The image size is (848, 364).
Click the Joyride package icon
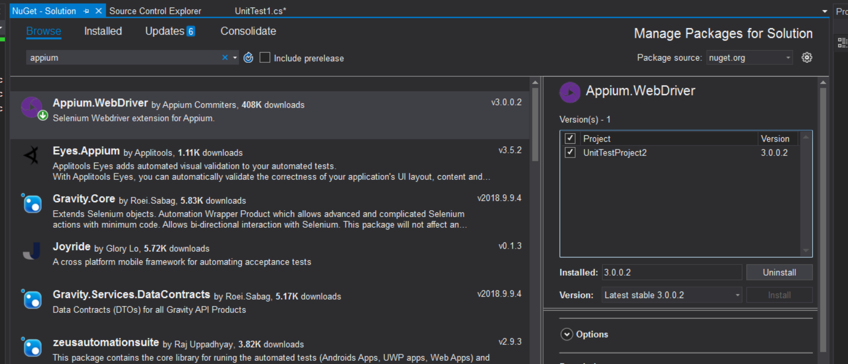(x=32, y=251)
